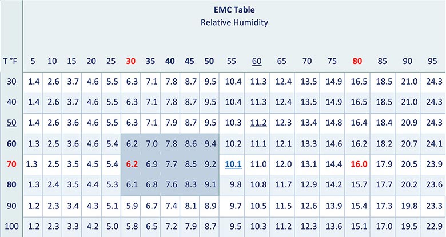
Task: Click the "EMC Table" title
Action: click(234, 11)
